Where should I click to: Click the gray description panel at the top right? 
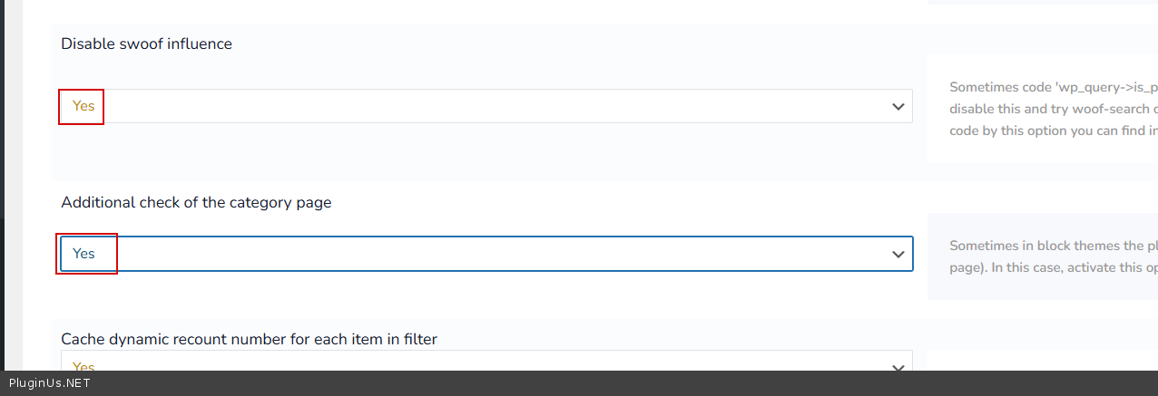pyautogui.click(x=1044, y=2)
